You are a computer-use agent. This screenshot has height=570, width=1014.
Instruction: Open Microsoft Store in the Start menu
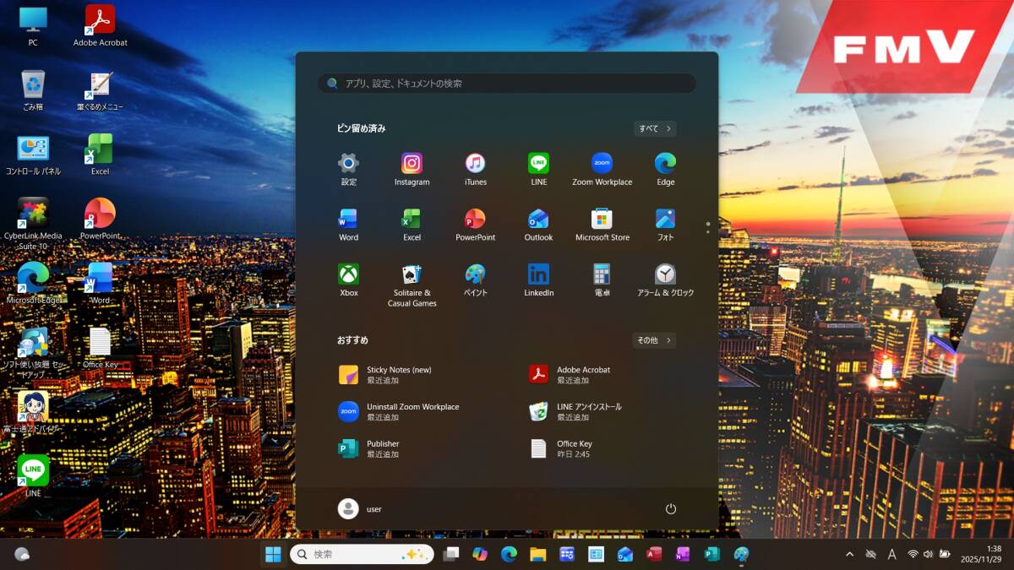(x=602, y=225)
